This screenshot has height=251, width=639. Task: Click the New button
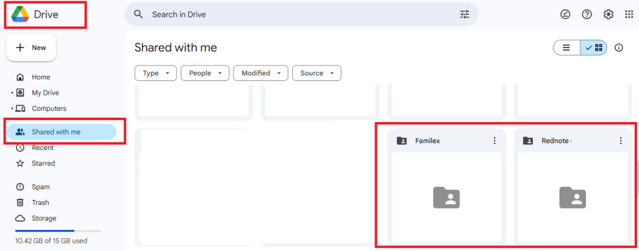(x=31, y=48)
